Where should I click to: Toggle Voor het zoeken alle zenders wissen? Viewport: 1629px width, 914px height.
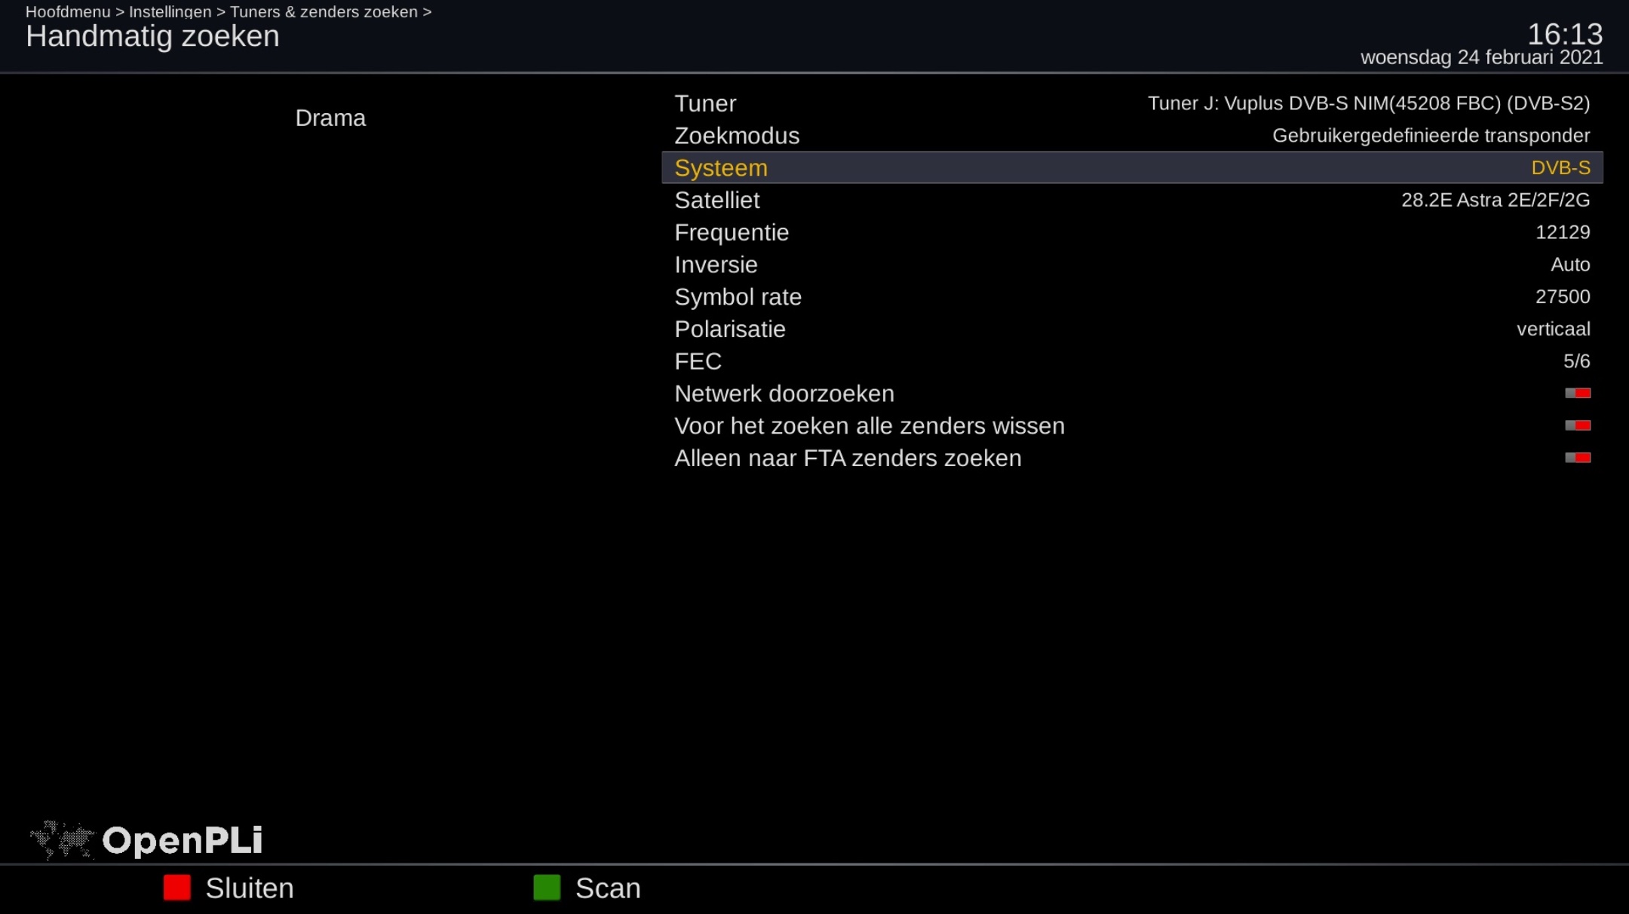click(x=1578, y=426)
